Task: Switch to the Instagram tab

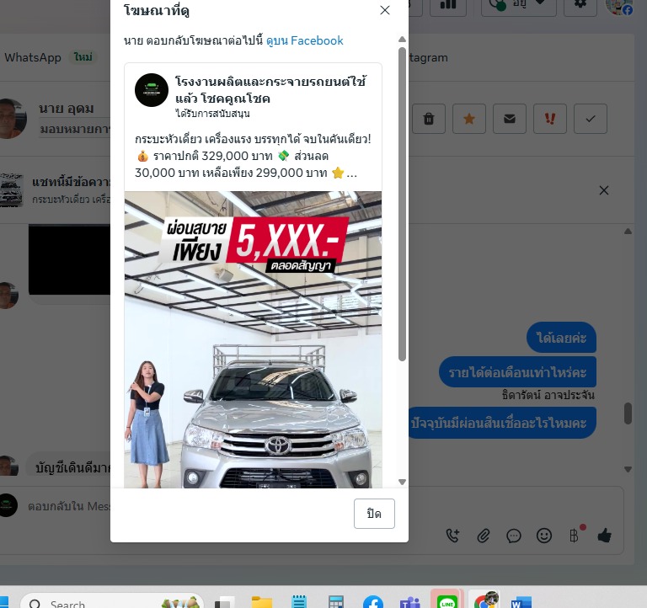Action: (x=428, y=57)
